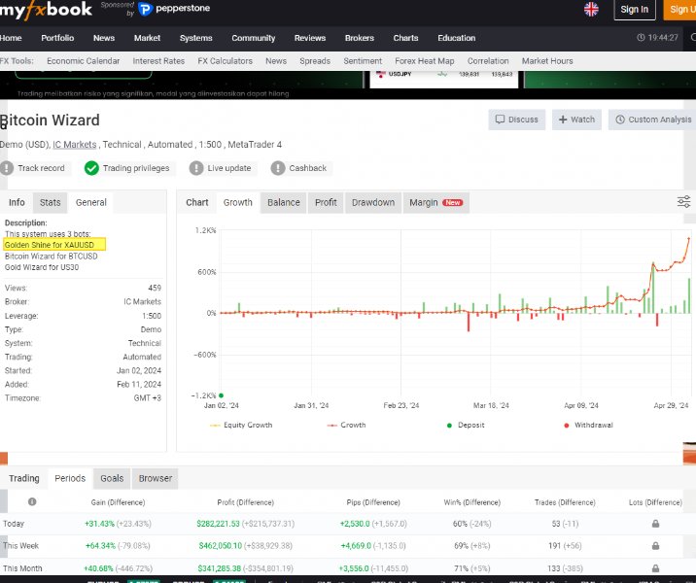Follow the IC Markets broker link

pyautogui.click(x=74, y=145)
